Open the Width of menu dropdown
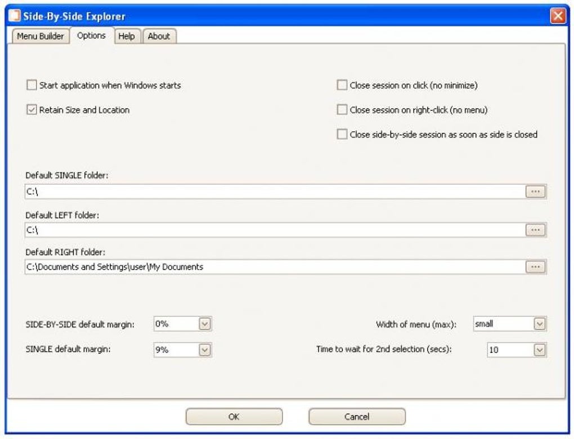 [539, 324]
